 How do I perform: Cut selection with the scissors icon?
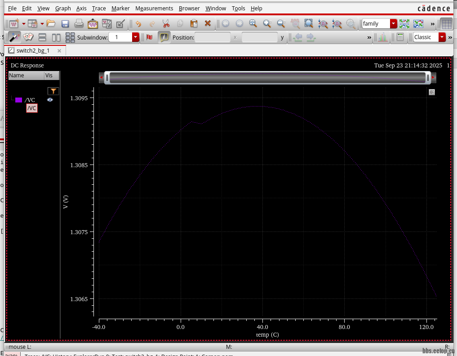[x=166, y=23]
